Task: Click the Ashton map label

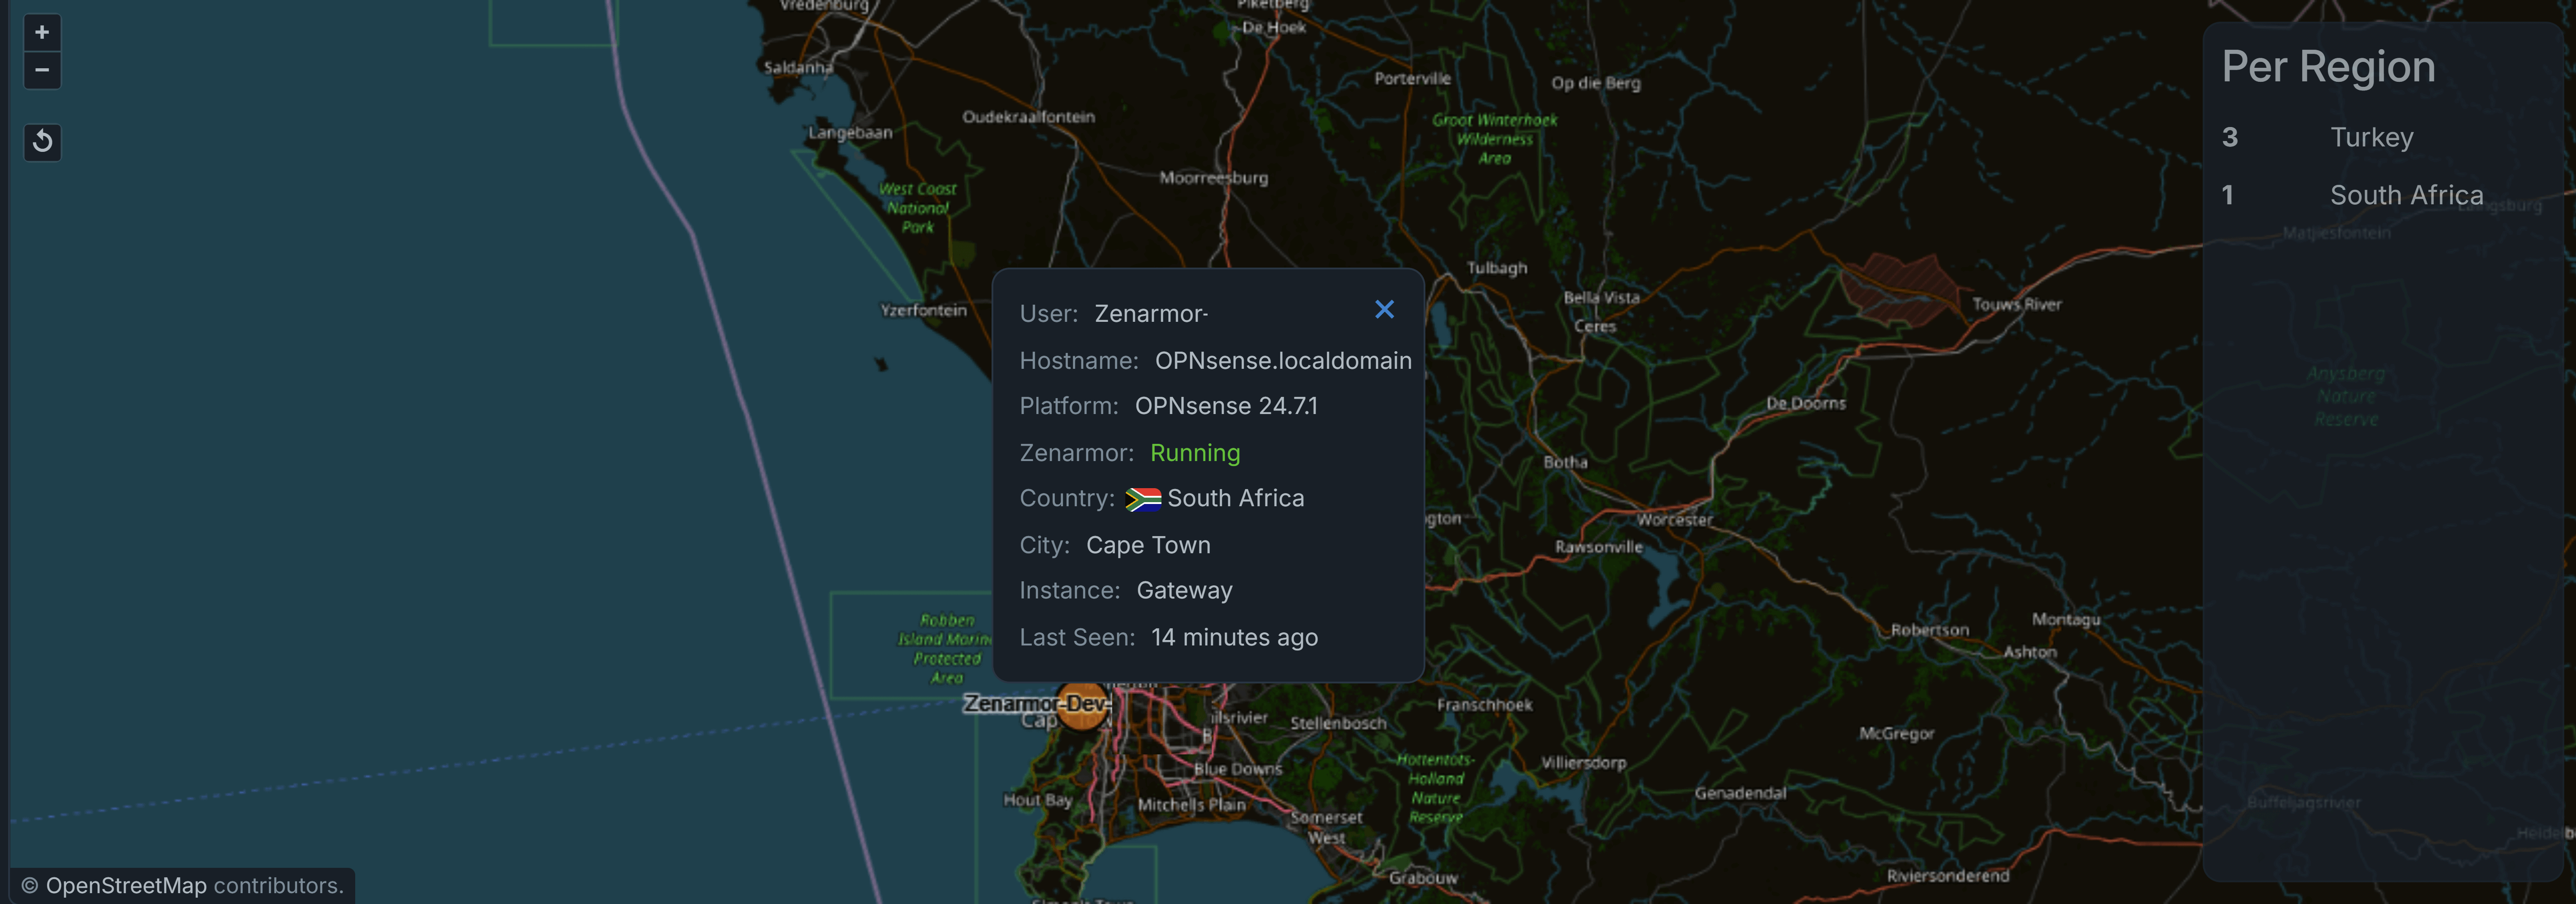Action: click(2029, 652)
